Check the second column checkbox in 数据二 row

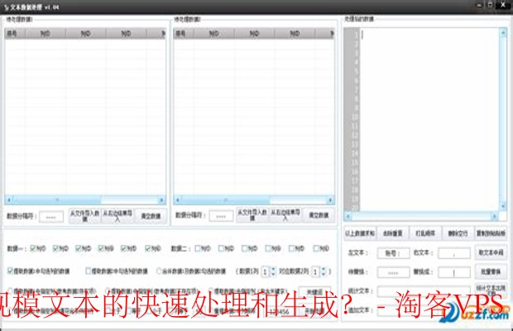point(221,248)
